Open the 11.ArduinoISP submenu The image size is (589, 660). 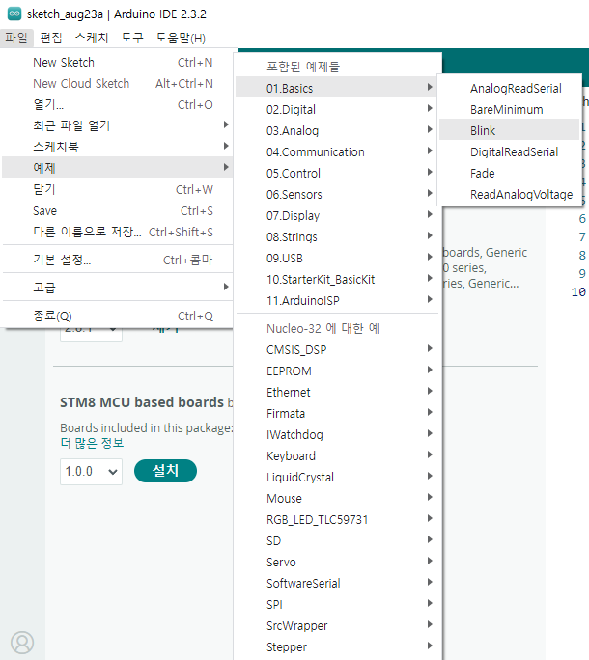(337, 300)
